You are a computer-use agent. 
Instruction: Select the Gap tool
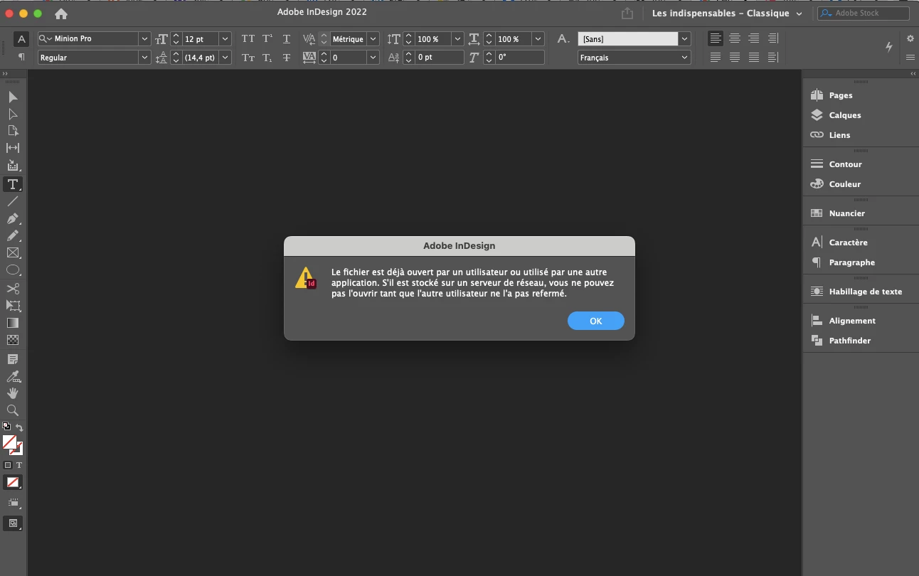13,148
